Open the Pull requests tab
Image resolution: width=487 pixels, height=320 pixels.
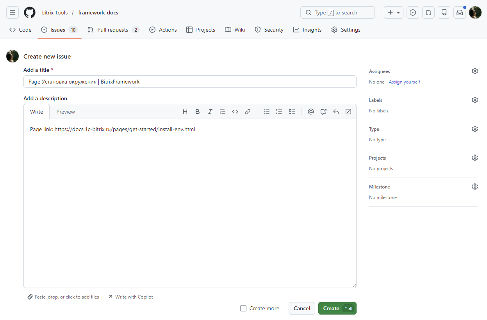[x=113, y=30]
